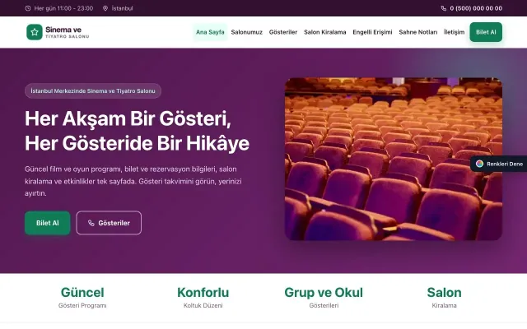Click the Her gün 11:00 - 23:00 text
The width and height of the screenshot is (527, 329).
(63, 8)
